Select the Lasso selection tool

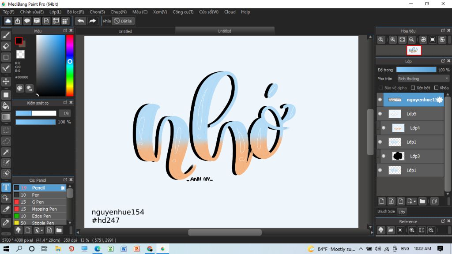[x=6, y=141]
